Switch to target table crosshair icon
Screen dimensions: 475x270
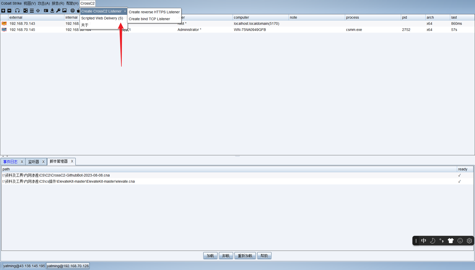tap(38, 10)
